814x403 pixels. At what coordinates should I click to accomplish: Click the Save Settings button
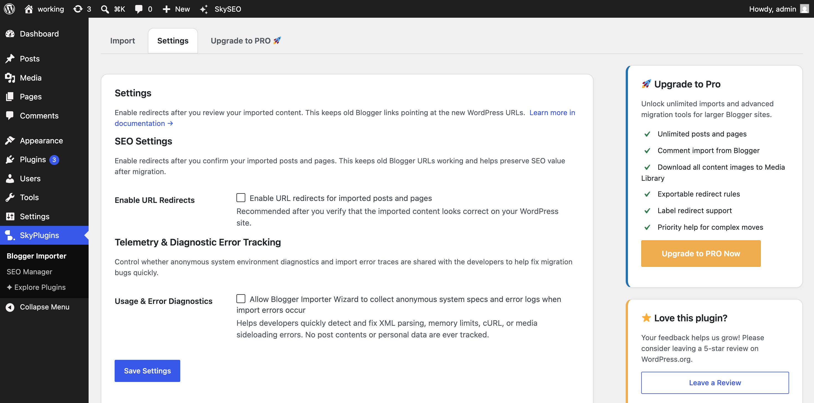[x=147, y=370]
